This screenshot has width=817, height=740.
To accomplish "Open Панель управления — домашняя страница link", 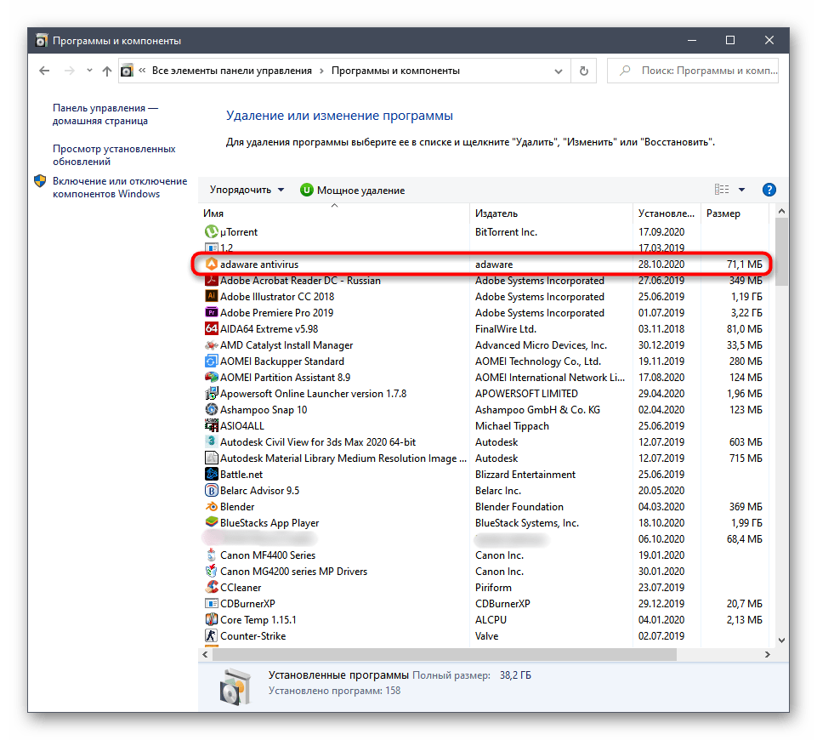I will 105,114.
